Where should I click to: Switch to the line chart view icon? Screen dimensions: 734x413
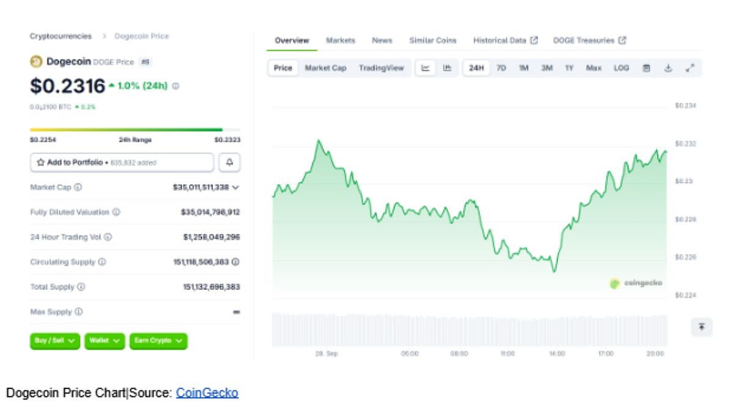point(426,68)
